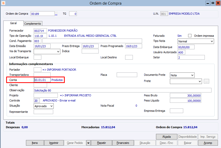The image size is (221, 148).
Task: Tick the Ordem impressa checkbox
Action: click(190, 36)
